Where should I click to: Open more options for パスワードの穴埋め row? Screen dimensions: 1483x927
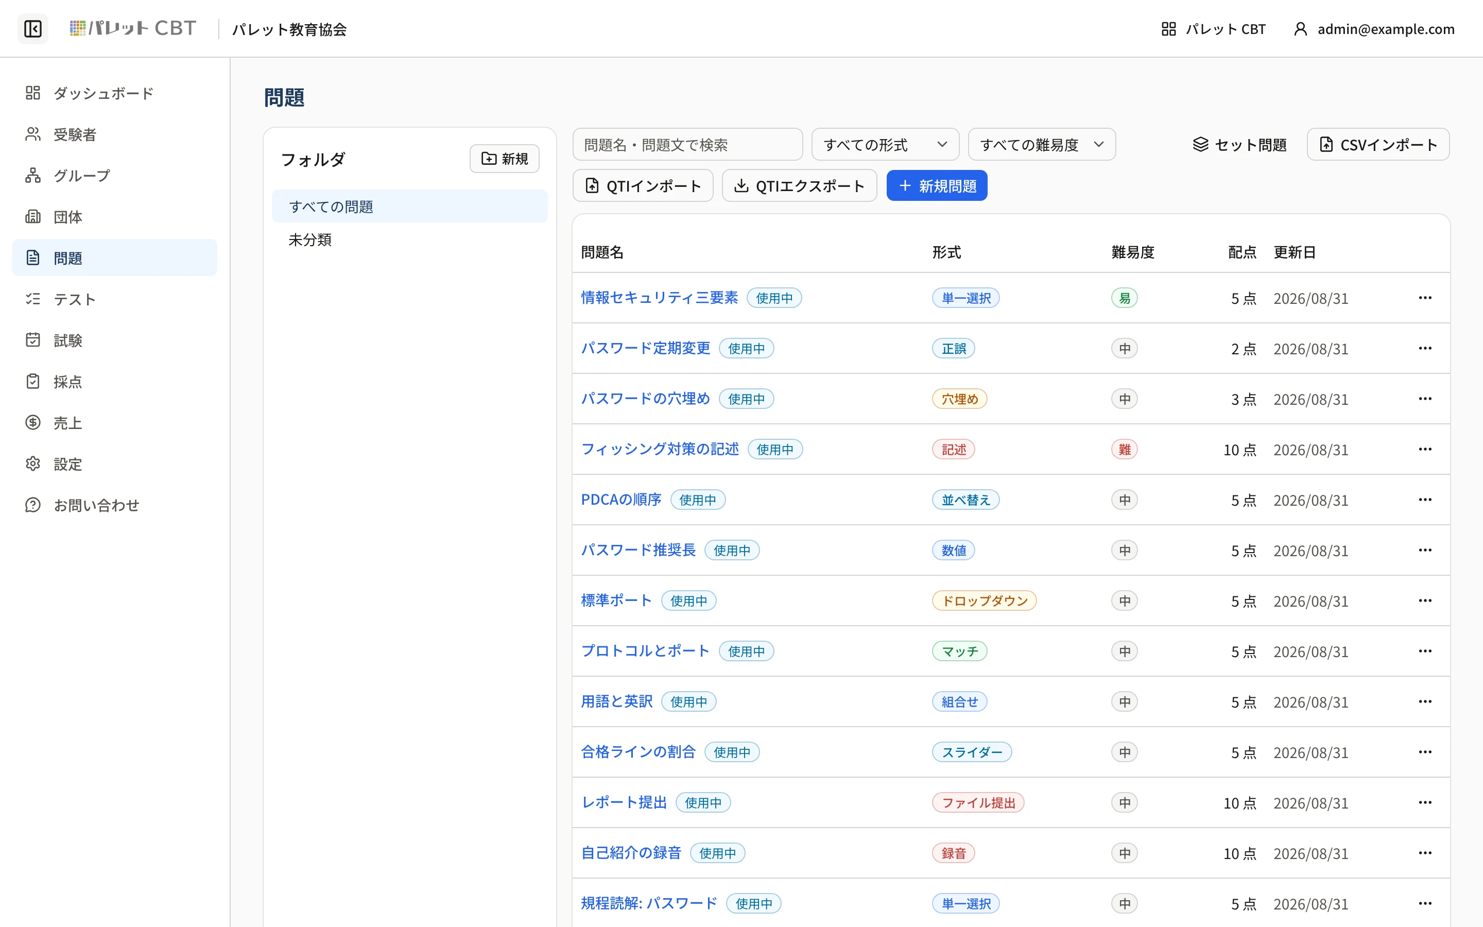[1425, 399]
